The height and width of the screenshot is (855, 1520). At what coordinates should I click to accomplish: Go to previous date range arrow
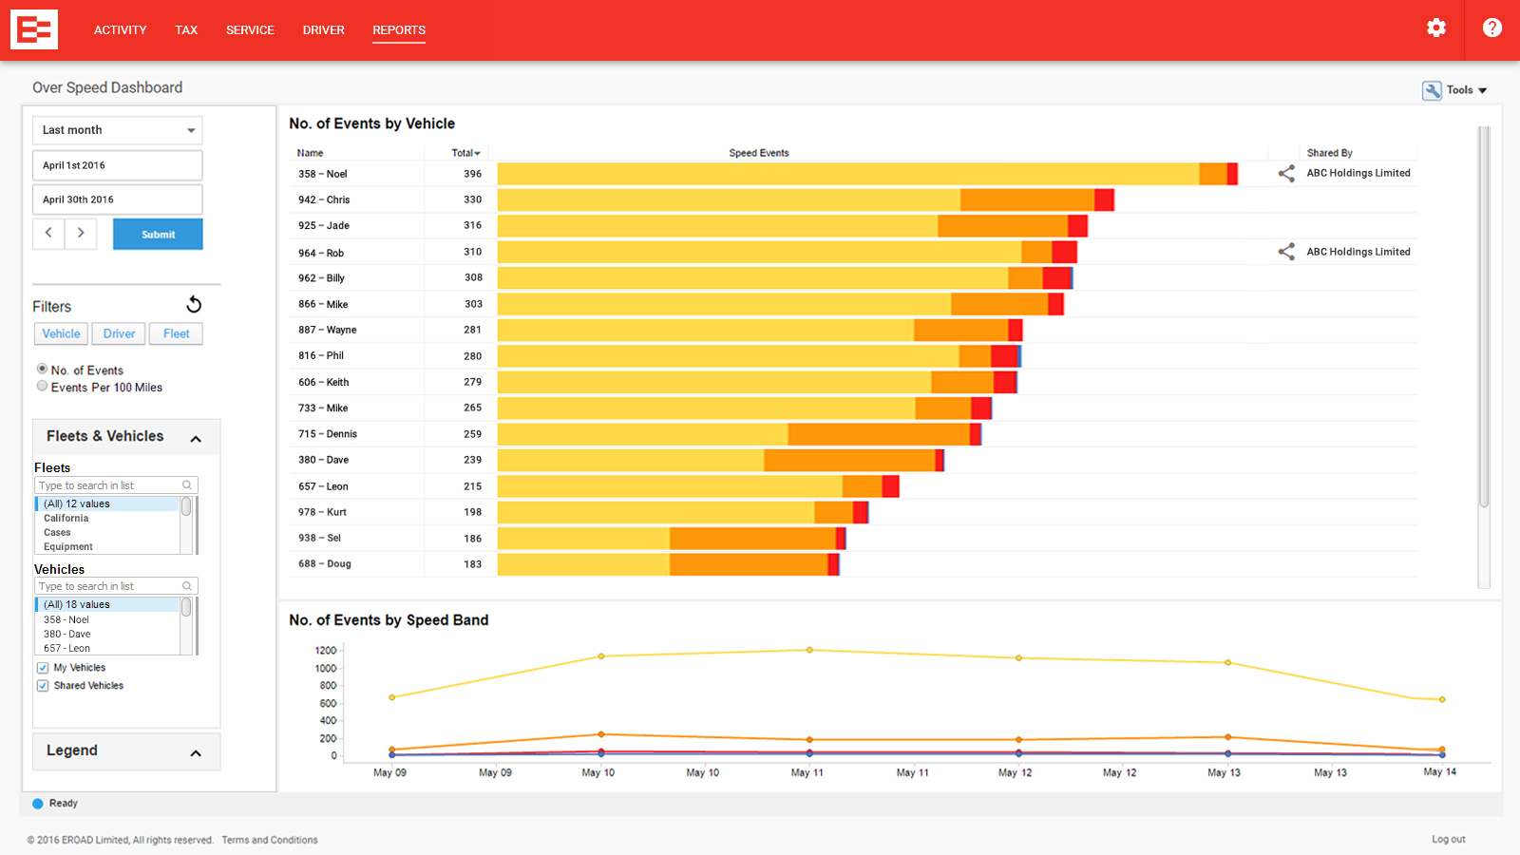[x=48, y=233]
